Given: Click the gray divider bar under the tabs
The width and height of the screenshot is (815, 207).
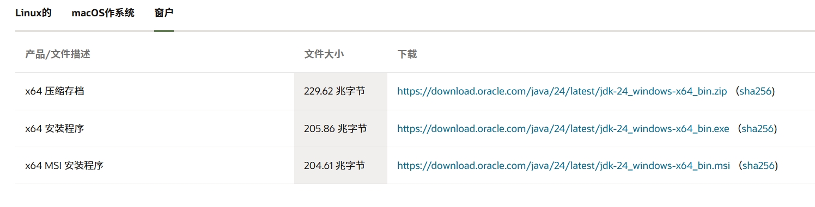Looking at the screenshot, I should click(x=415, y=31).
